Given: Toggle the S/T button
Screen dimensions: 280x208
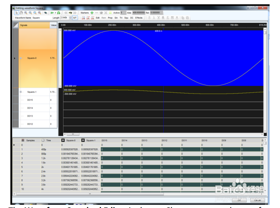Looking at the screenshot, I should 75,18.
